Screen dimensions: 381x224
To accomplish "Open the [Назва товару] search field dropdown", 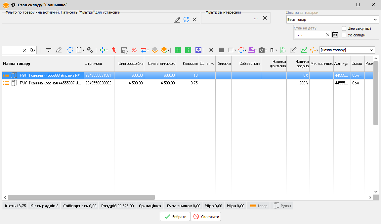I will point(371,50).
